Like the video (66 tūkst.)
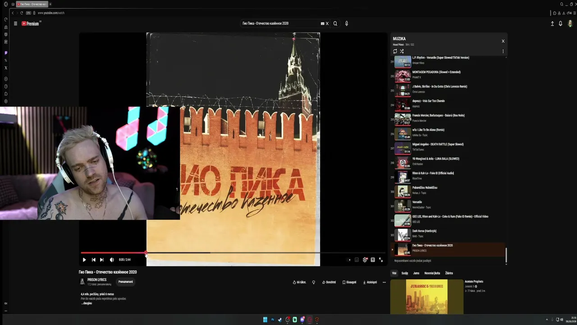This screenshot has height=325, width=577. [299, 282]
